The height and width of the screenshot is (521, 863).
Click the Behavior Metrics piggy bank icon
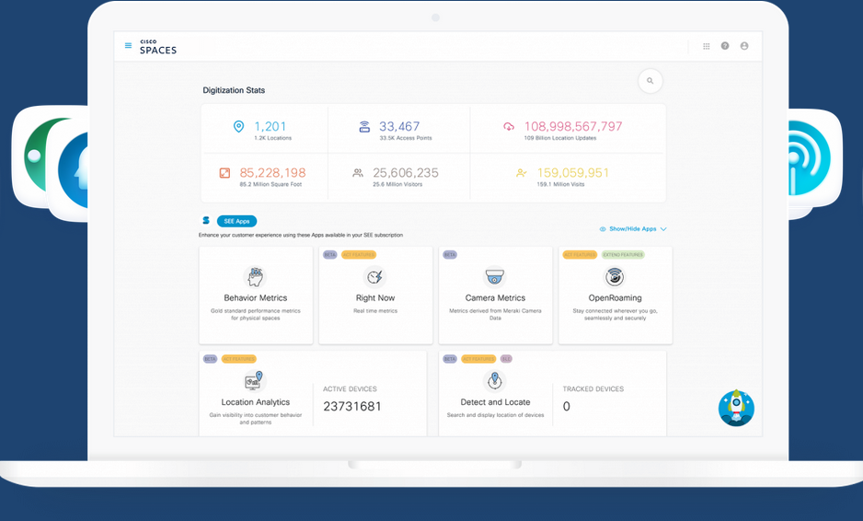coord(255,277)
